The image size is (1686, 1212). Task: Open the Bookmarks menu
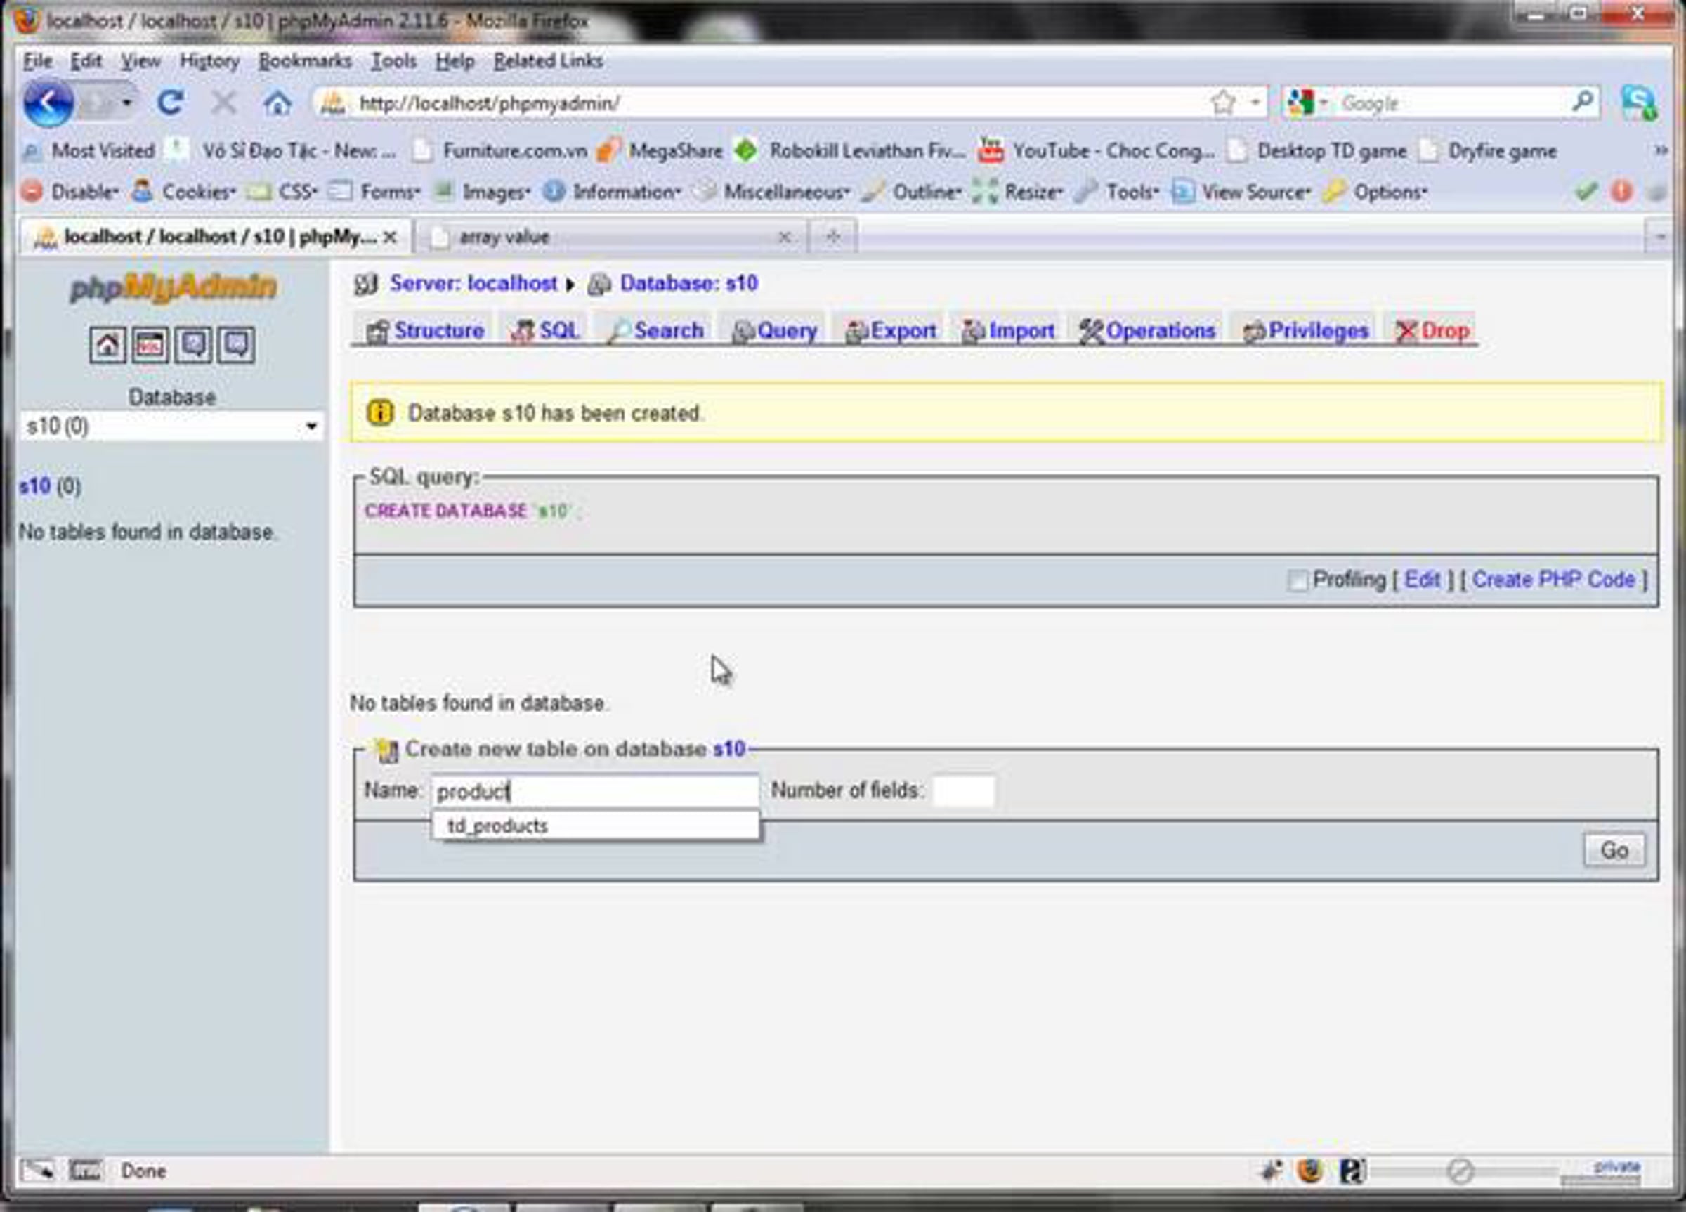(x=305, y=61)
